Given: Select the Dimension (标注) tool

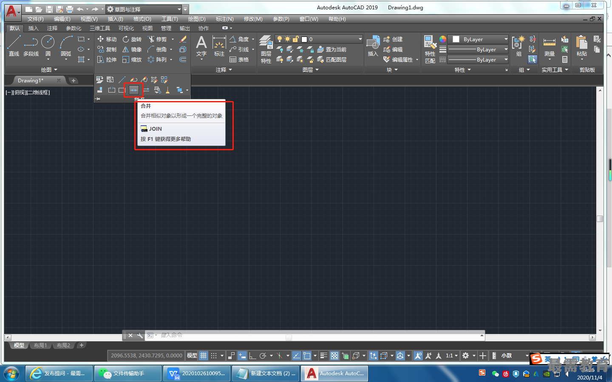Looking at the screenshot, I should 219,46.
